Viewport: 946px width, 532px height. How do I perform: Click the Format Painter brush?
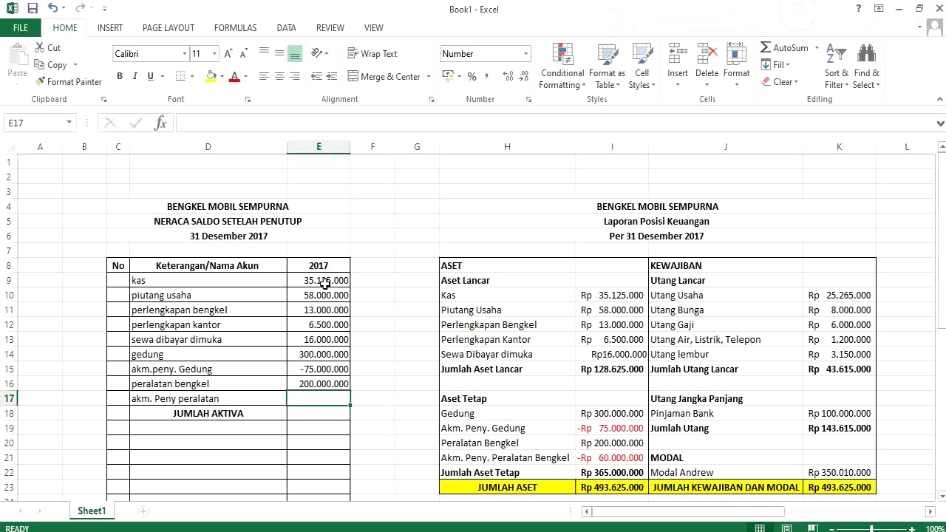click(x=40, y=81)
